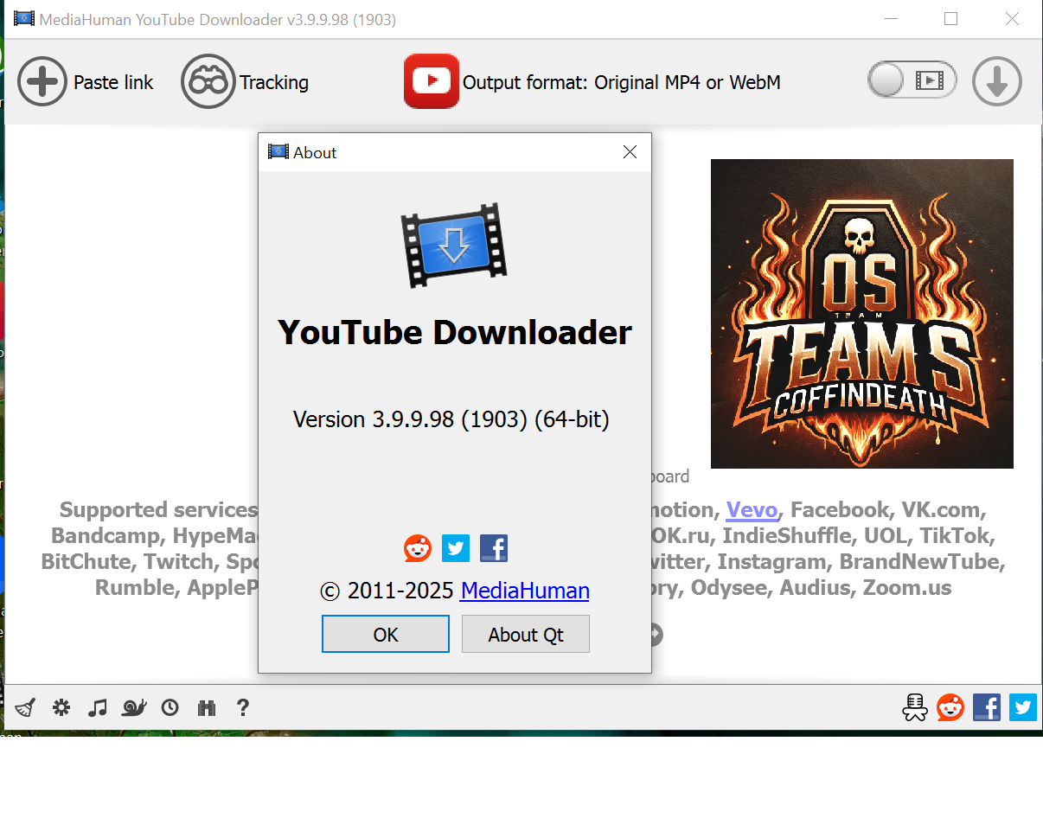Follow the MediaHuman copyright link

point(525,591)
